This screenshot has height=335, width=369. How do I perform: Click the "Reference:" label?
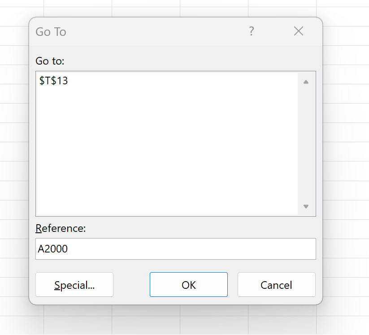pyautogui.click(x=61, y=228)
